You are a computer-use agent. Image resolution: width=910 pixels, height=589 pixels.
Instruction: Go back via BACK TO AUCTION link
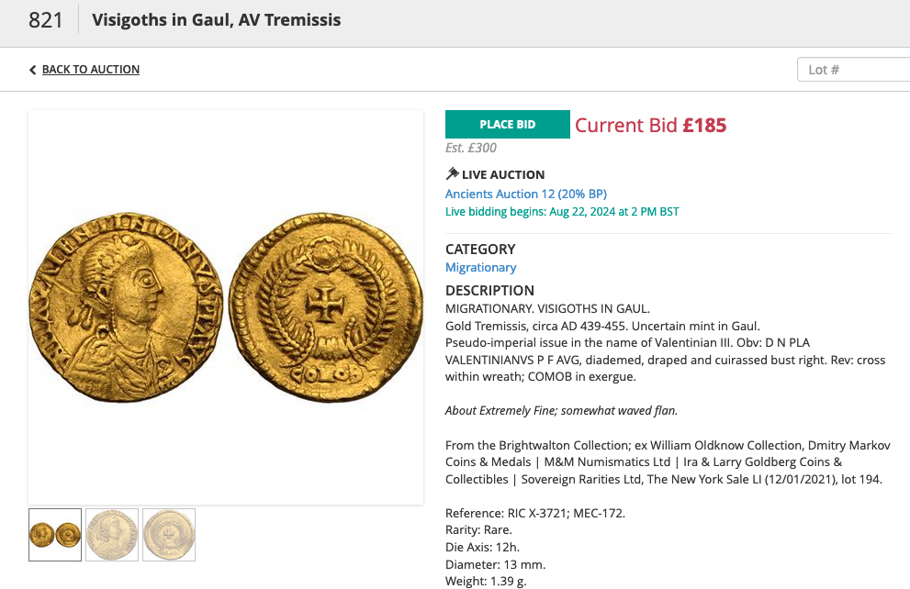91,70
